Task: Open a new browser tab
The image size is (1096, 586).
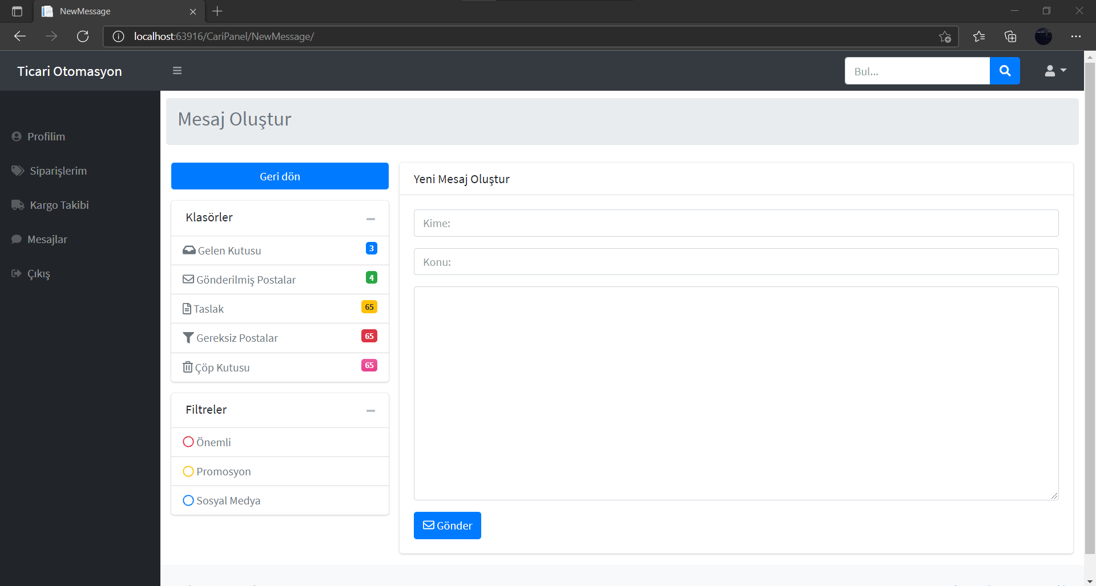Action: pos(217,11)
